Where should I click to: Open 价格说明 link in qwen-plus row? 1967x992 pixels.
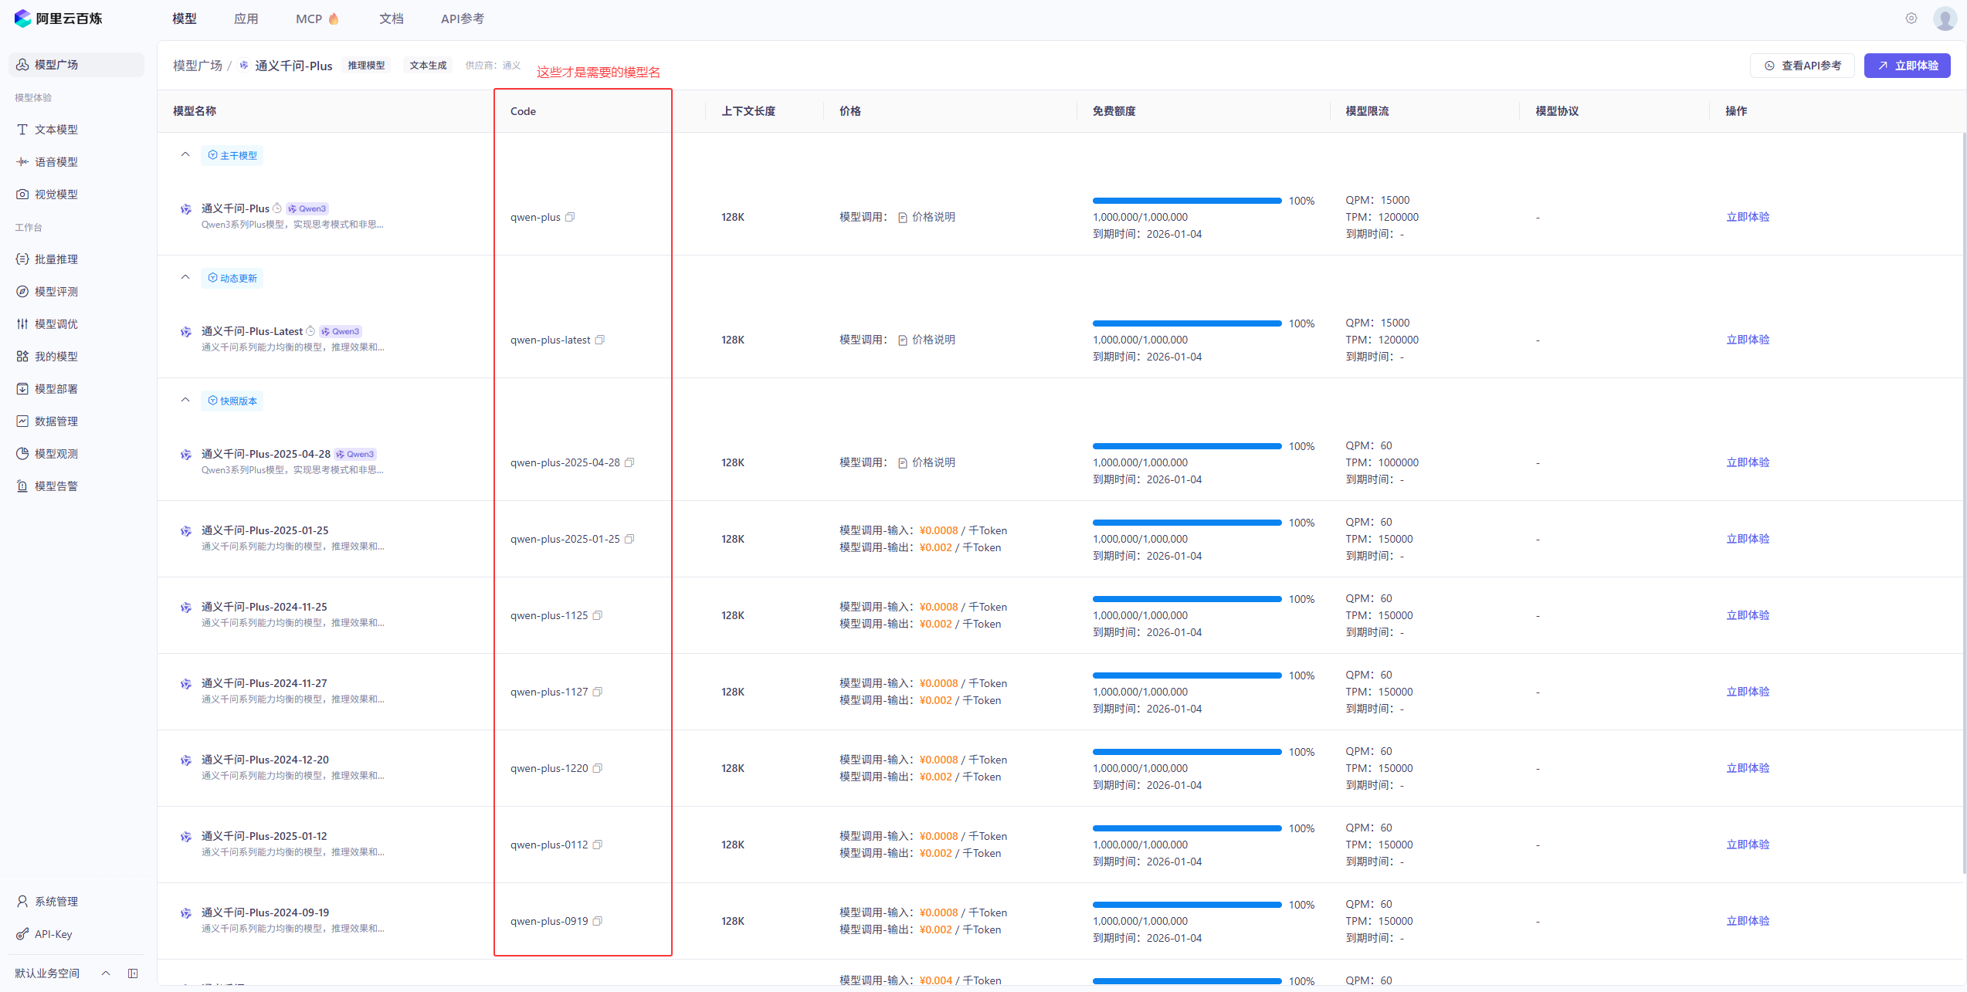pyautogui.click(x=927, y=217)
